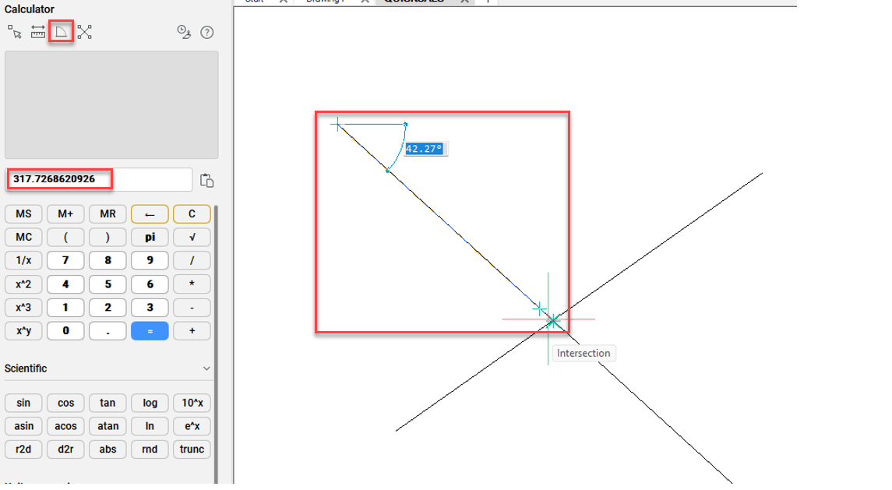Click the MS memory store button

click(24, 214)
